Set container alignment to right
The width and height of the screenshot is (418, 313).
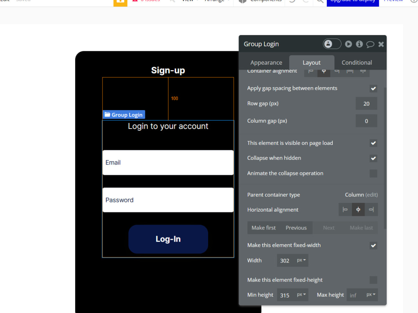tap(336, 72)
